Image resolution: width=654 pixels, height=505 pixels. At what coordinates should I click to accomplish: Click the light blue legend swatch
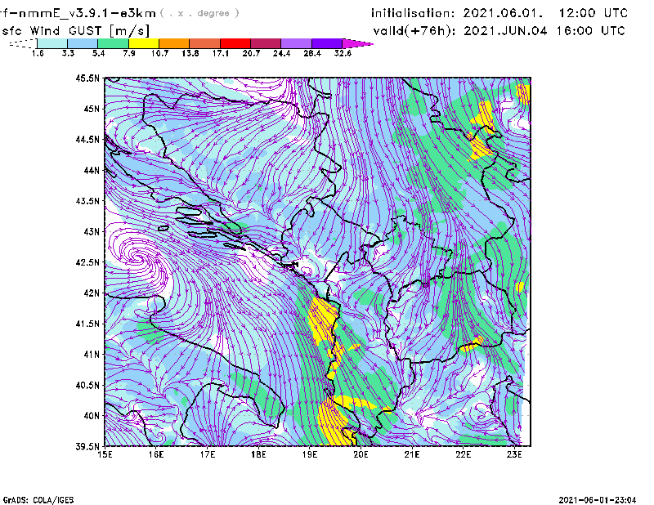pos(83,43)
